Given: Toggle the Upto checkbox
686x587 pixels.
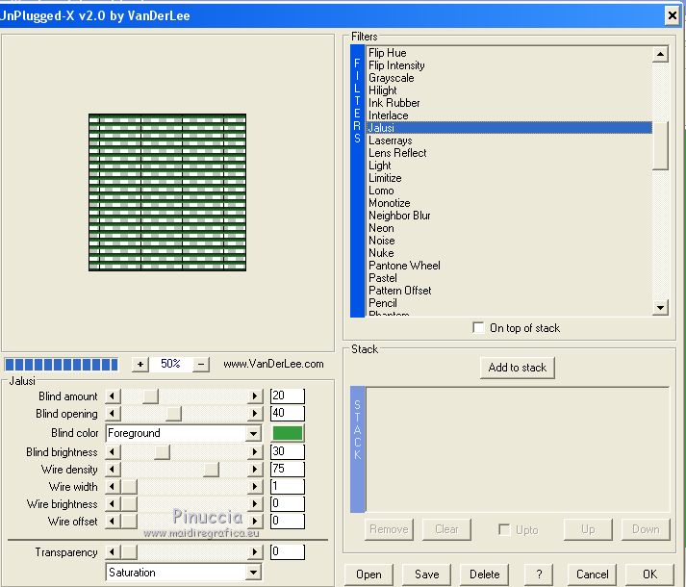Looking at the screenshot, I should [x=504, y=529].
